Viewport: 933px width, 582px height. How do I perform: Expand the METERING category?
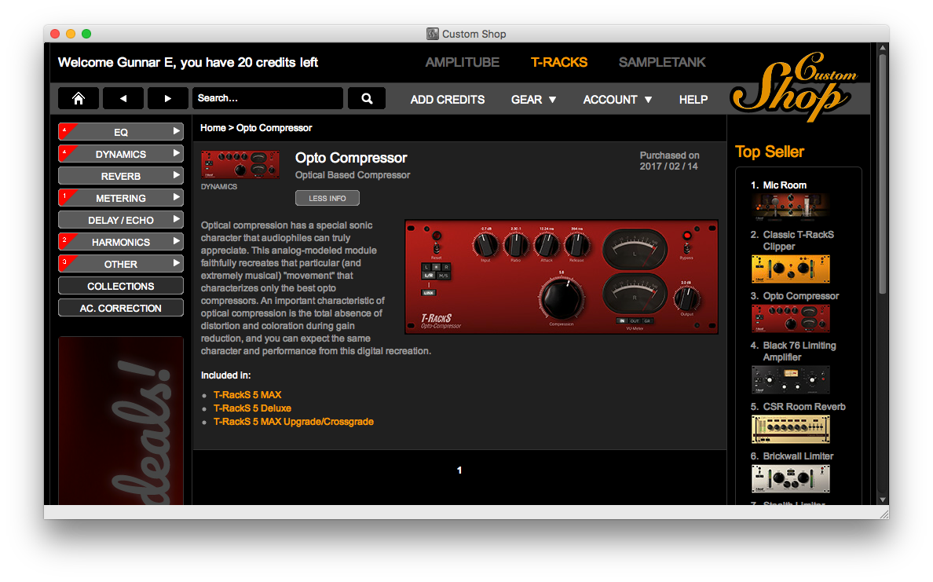tap(121, 198)
